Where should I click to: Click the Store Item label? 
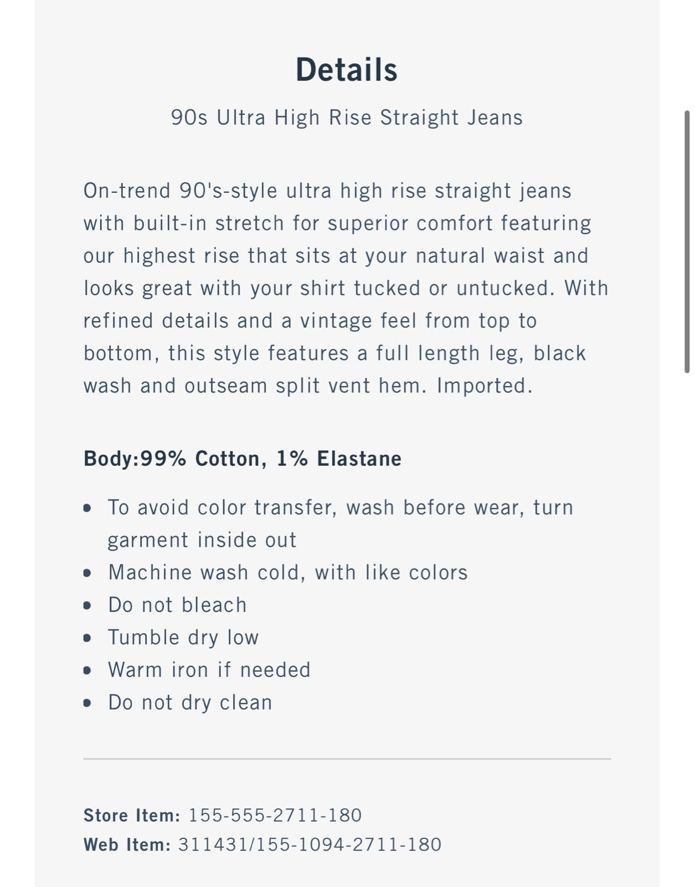[x=132, y=815]
